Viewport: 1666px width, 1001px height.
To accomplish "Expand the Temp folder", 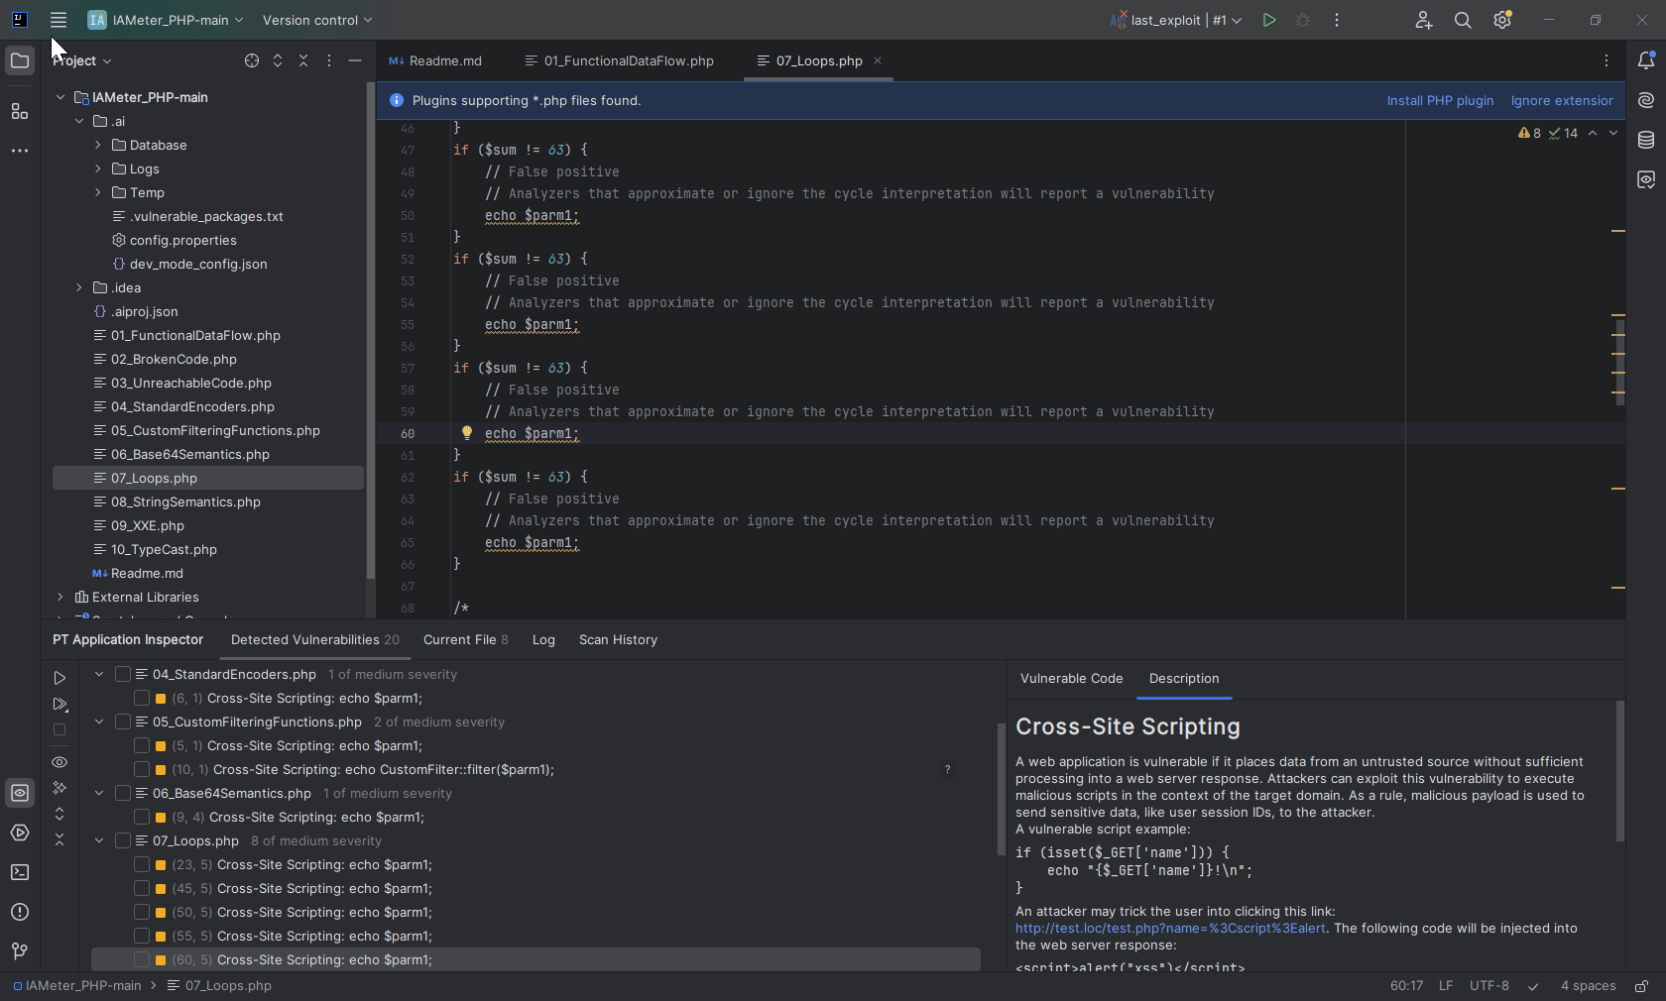I will coord(98,192).
